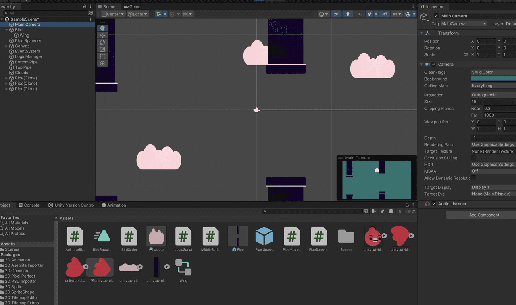Click the Search by Type filter icon
The height and width of the screenshot is (305, 516).
tap(373, 211)
